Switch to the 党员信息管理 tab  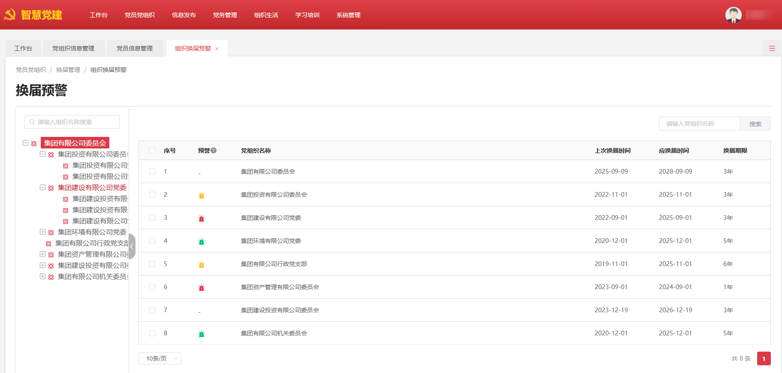pos(135,48)
